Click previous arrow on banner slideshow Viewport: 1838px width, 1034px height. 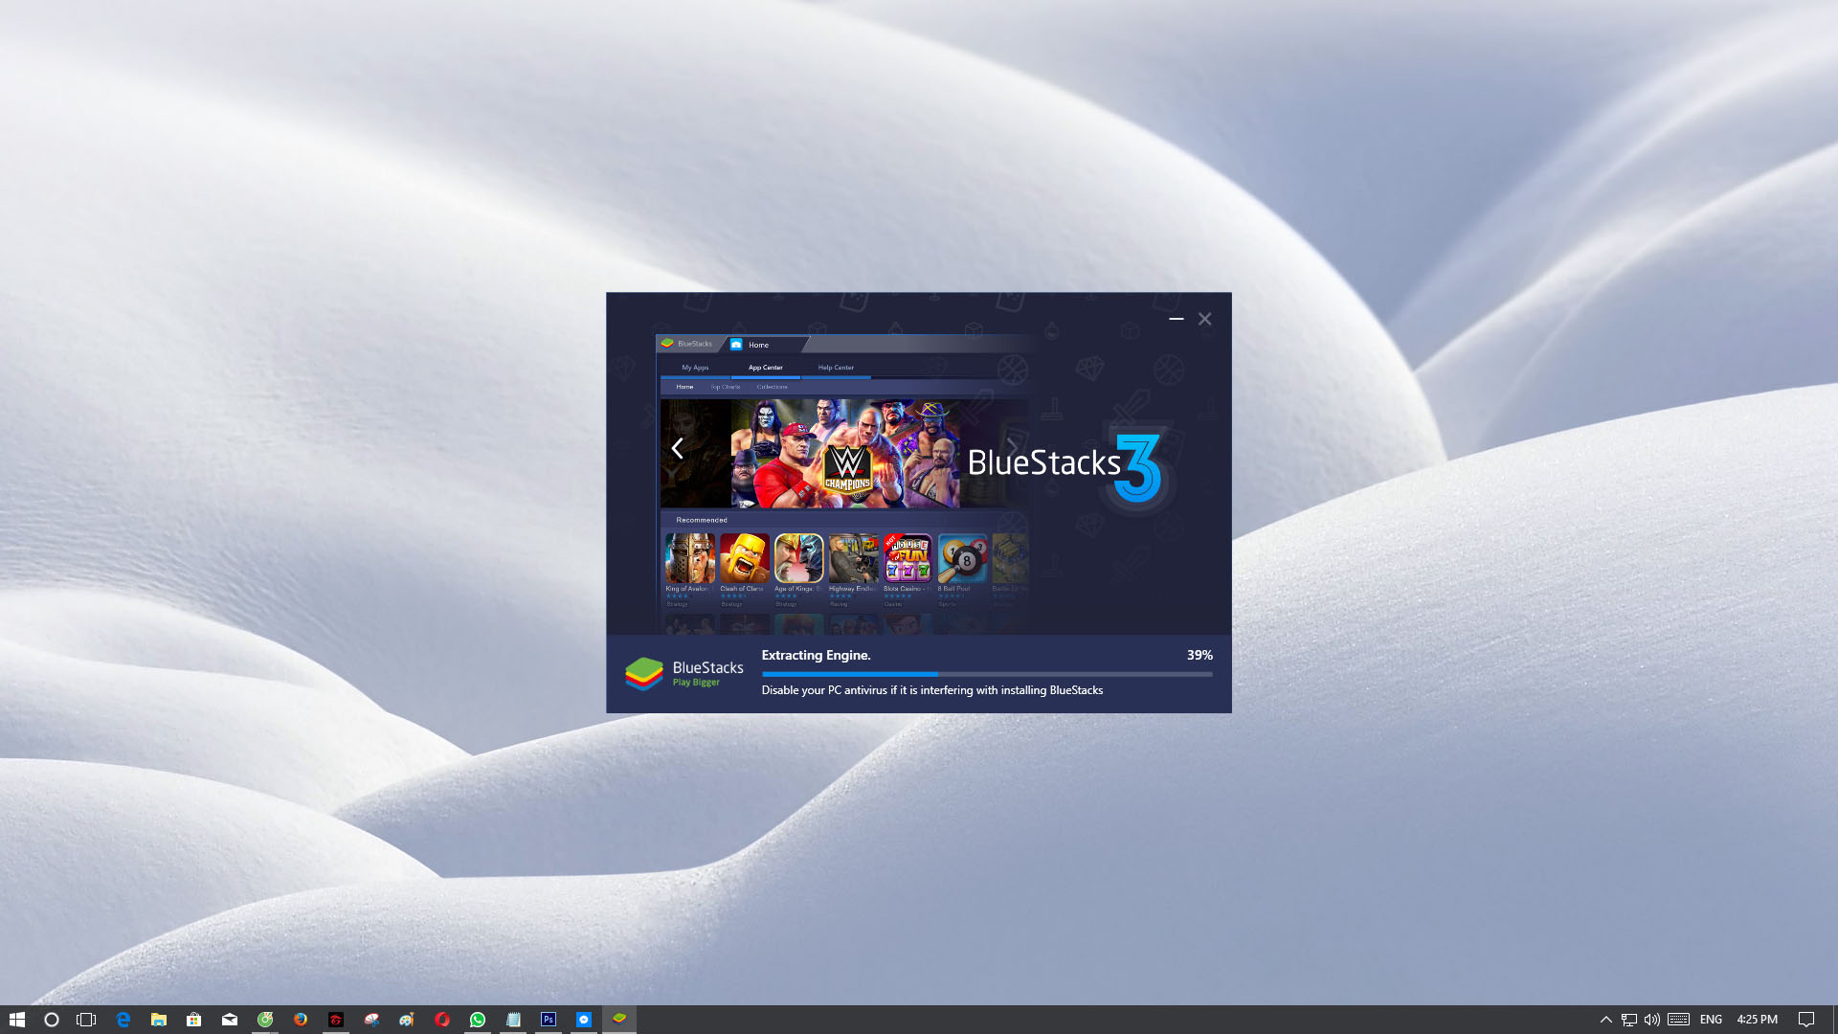click(x=677, y=448)
